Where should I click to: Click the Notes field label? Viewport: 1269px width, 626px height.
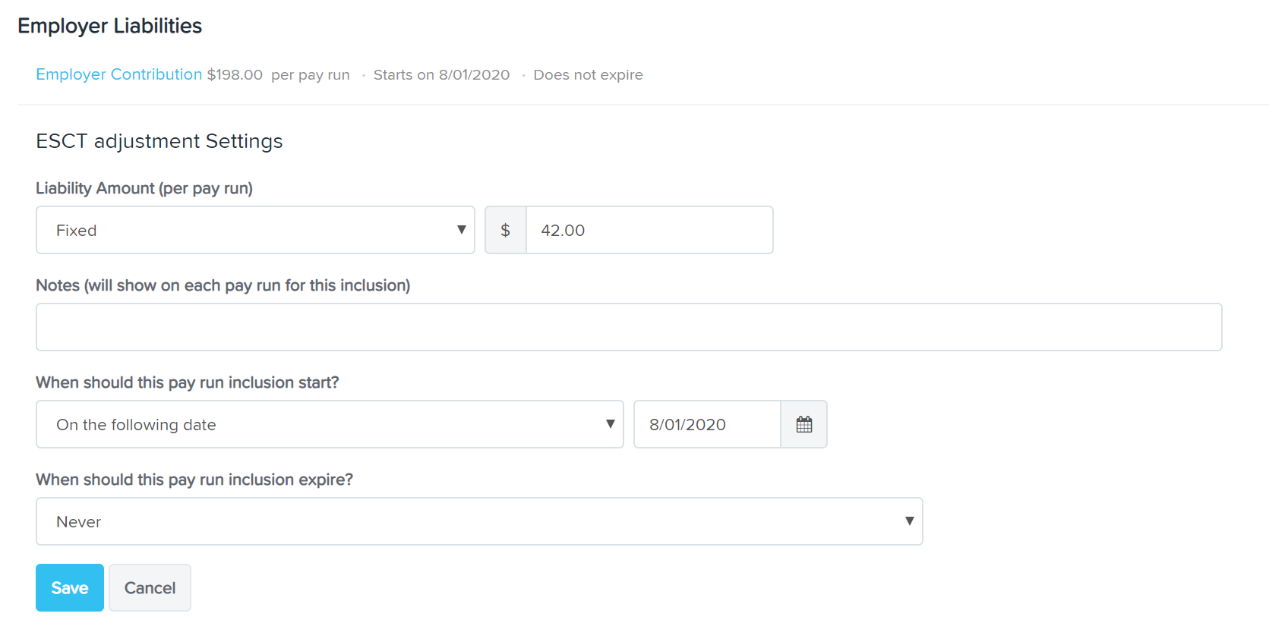coord(223,285)
